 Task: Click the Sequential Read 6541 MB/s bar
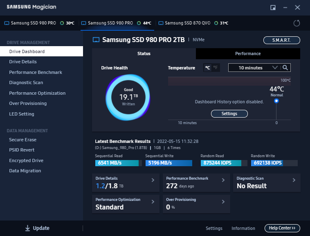coord(119,163)
